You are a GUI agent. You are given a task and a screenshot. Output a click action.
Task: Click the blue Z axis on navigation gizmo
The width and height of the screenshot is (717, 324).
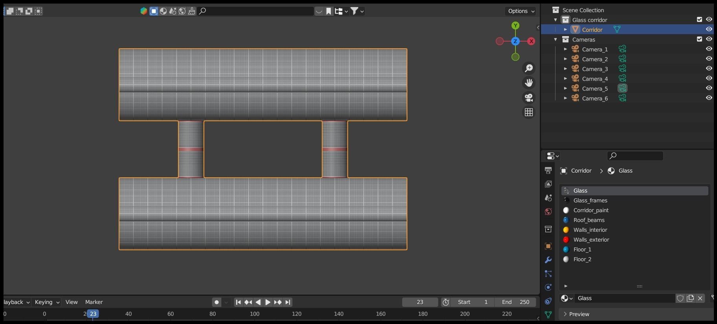(x=515, y=41)
